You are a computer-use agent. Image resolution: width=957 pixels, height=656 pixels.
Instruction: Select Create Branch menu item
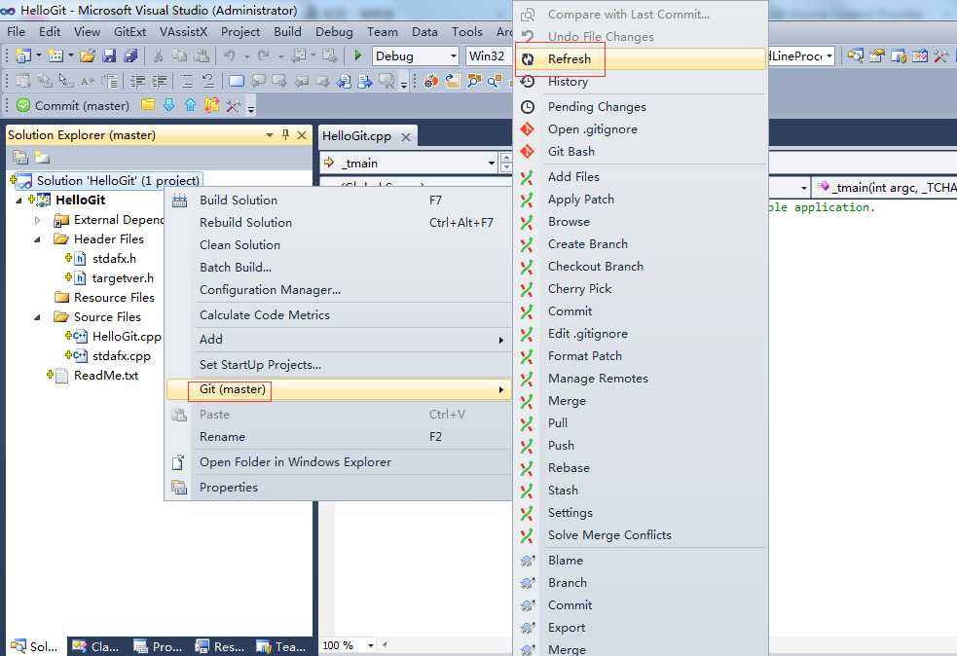(x=641, y=244)
